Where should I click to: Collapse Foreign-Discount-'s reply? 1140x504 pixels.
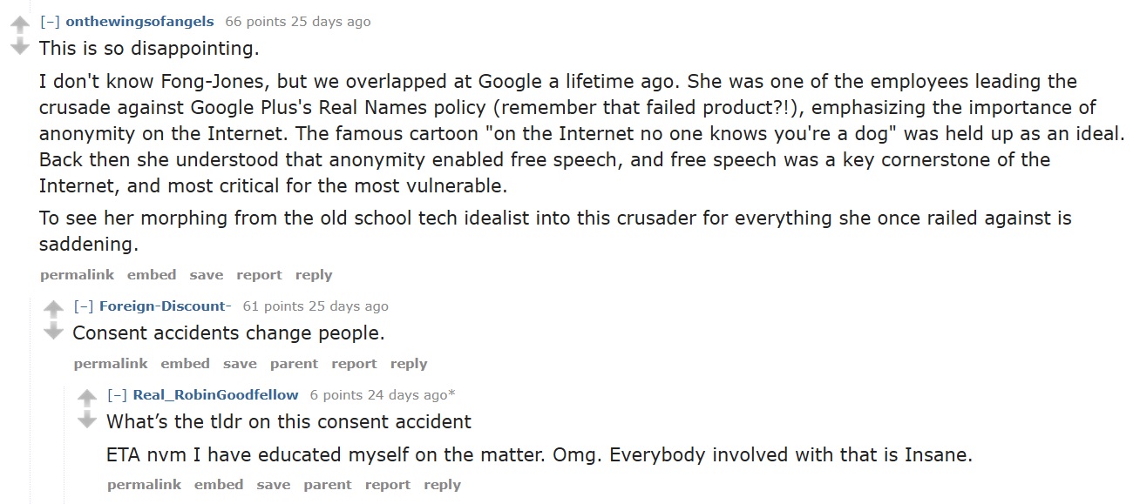(x=85, y=306)
